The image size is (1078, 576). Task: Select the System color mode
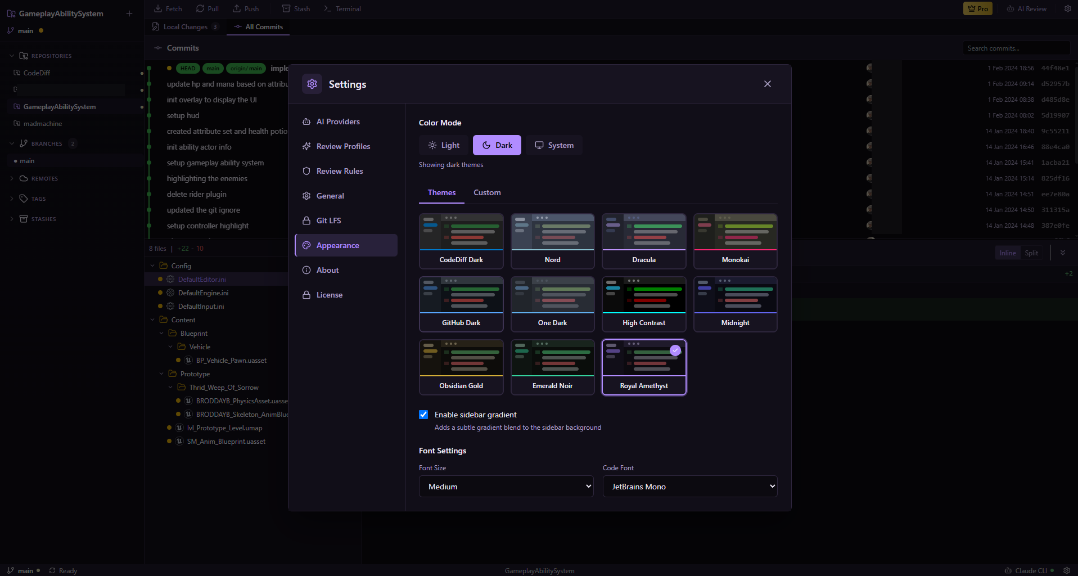tap(554, 145)
